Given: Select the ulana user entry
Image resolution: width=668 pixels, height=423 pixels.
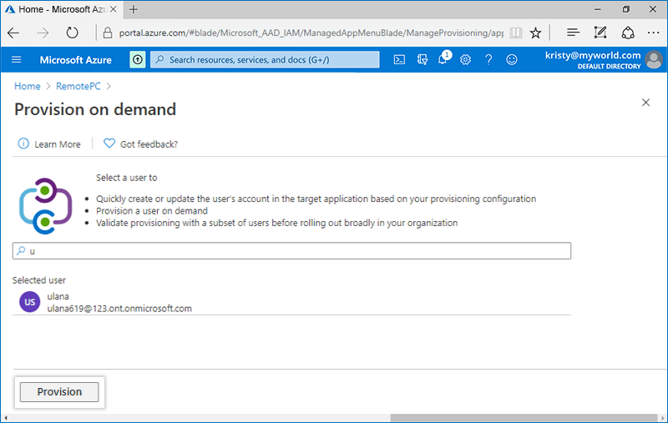Looking at the screenshot, I should (117, 302).
